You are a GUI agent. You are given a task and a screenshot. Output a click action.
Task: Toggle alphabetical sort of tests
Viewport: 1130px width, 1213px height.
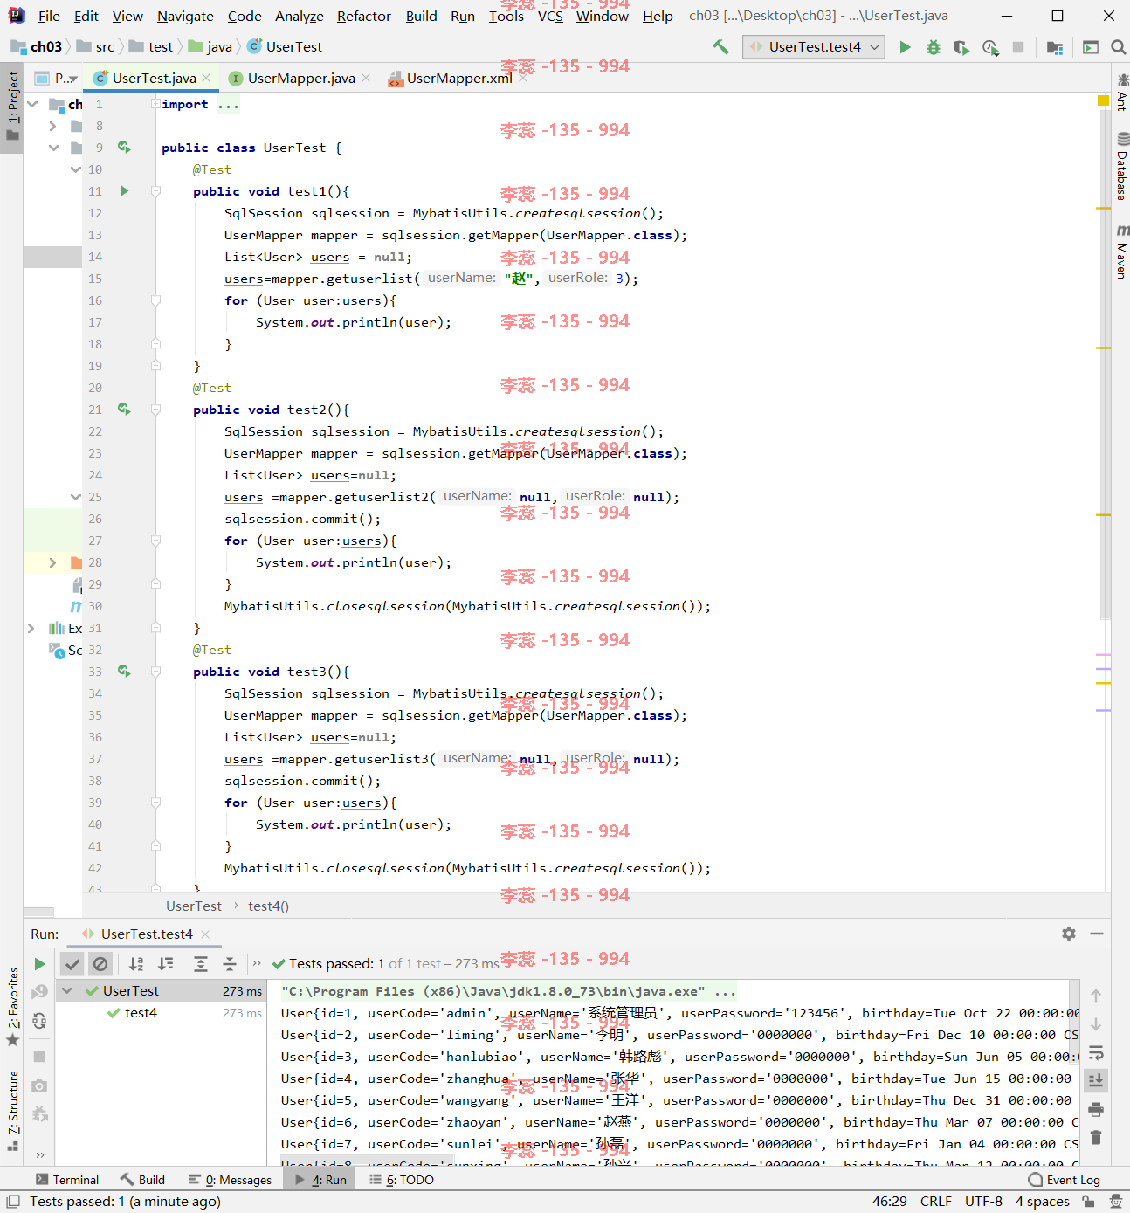coord(136,964)
